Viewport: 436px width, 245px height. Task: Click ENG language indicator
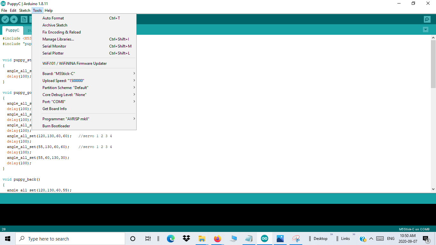pyautogui.click(x=391, y=239)
